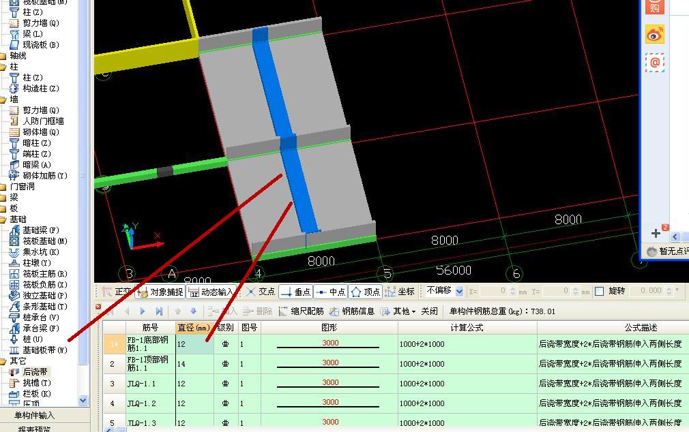The height and width of the screenshot is (432, 689).
Task: Select the 现浇板 (B) icon
Action: pyautogui.click(x=14, y=45)
